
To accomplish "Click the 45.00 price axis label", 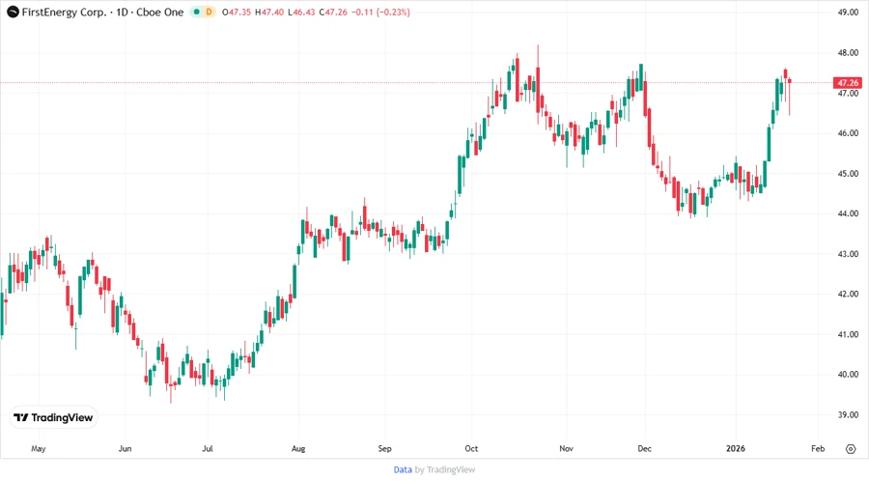I will coord(848,174).
